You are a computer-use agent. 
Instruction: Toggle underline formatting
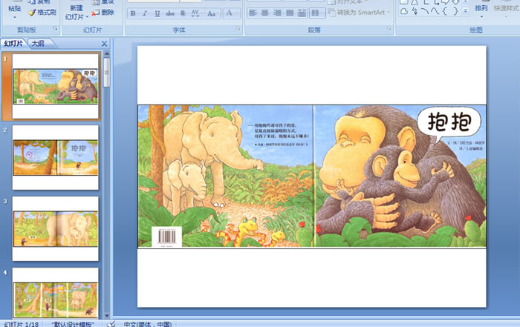pos(157,13)
